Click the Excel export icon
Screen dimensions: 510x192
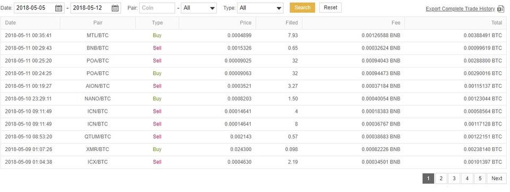[501, 9]
